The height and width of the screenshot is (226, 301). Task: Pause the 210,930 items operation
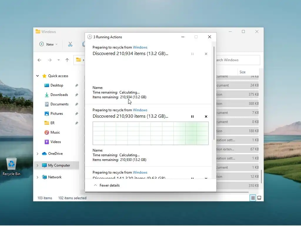tap(192, 117)
